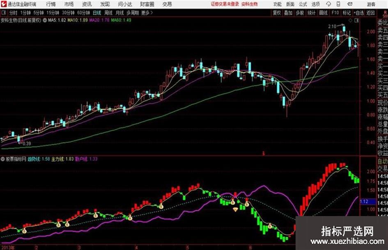
Task: Click the month 5 marker on time axis
Action: pos(188,247)
